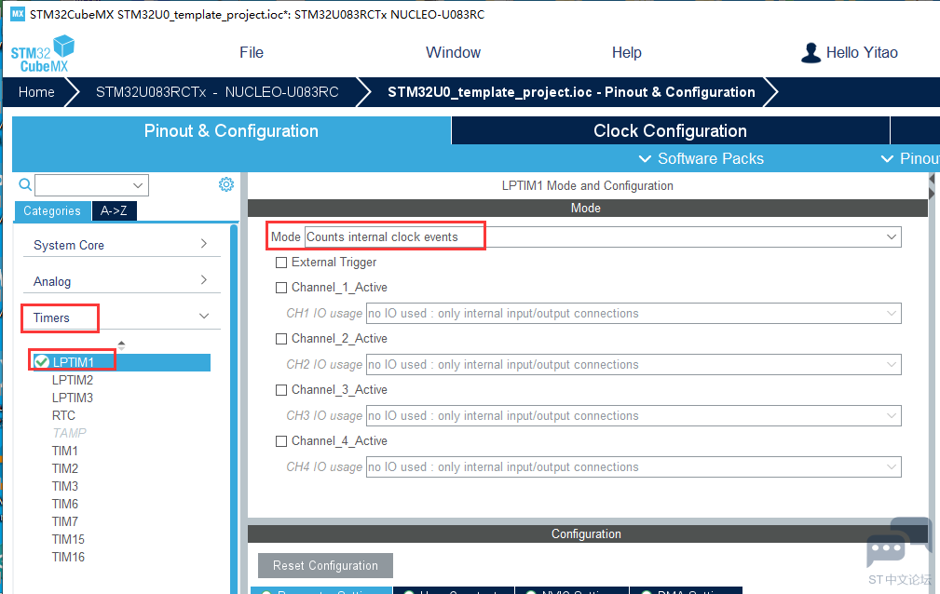Open the File menu

coord(252,53)
